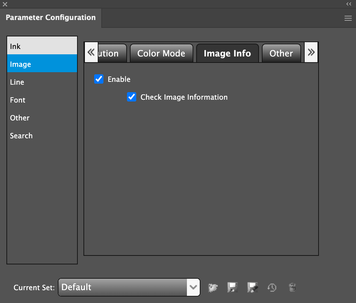This screenshot has height=303, width=356.
Task: Click the delete set trash icon
Action: tap(292, 287)
